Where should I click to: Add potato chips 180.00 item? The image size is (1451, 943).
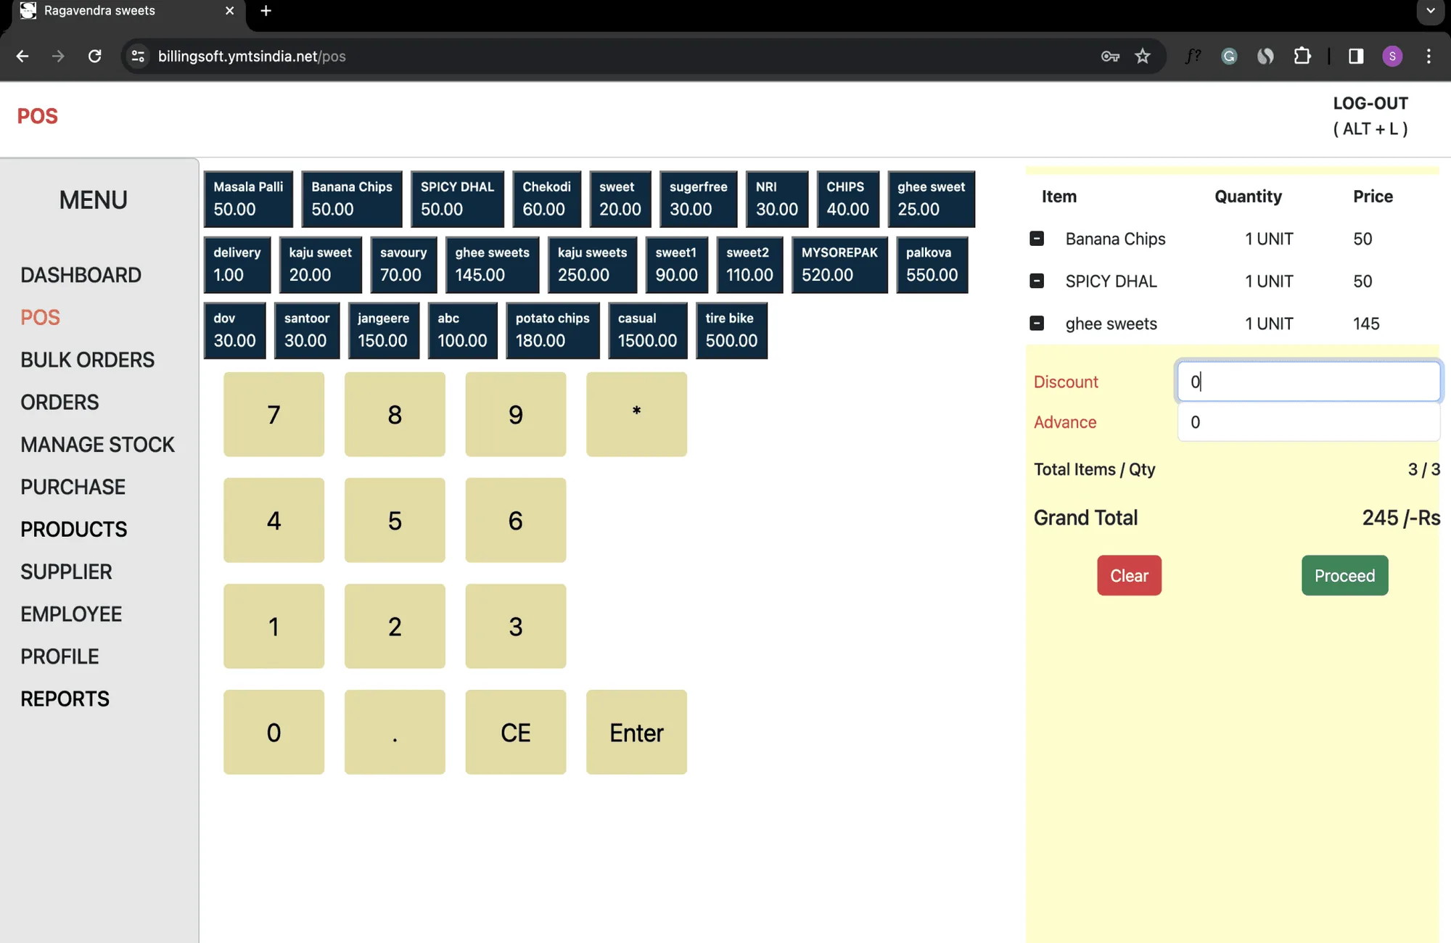tap(552, 331)
